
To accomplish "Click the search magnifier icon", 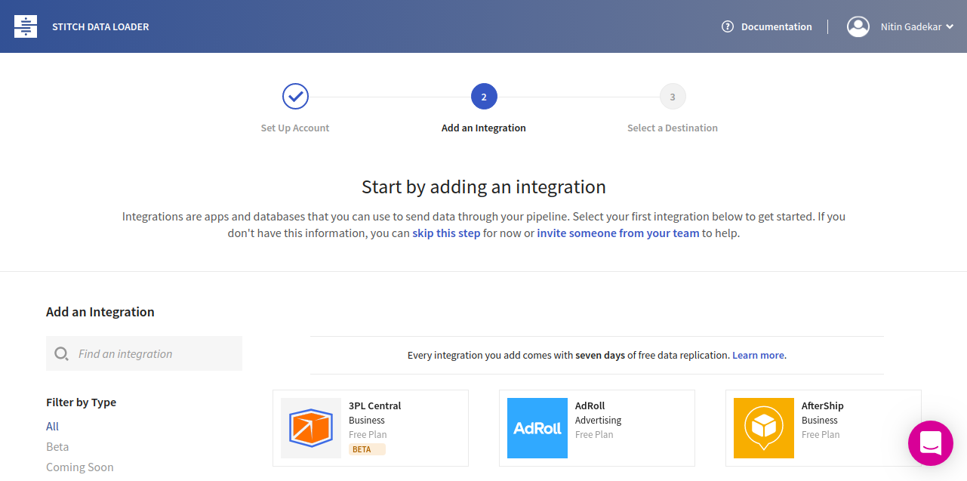I will (62, 353).
